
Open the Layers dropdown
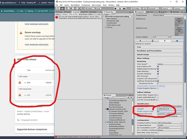167,9
